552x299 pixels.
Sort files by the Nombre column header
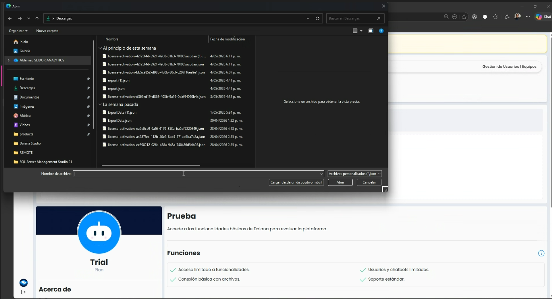pyautogui.click(x=112, y=39)
